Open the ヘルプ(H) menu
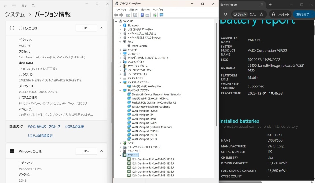The width and height of the screenshot is (315, 183). click(158, 10)
